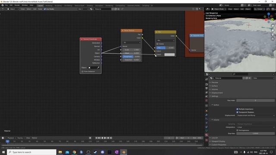Screen dimensions: 276x155
Task: Click the material sphere icon in node header
Action: coord(91,9)
